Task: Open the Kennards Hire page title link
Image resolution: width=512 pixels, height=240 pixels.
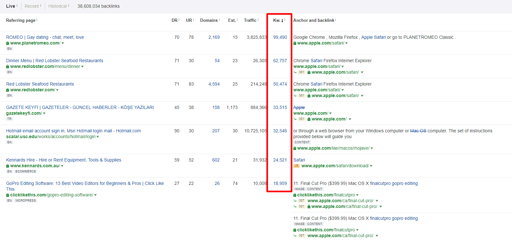Action: pyautogui.click(x=63, y=160)
